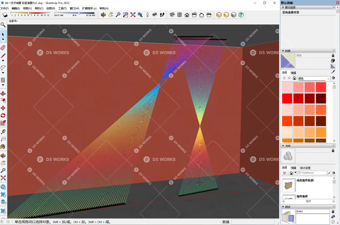Toggle the shadows display button
The image size is (340, 225).
pyautogui.click(x=5, y=15)
